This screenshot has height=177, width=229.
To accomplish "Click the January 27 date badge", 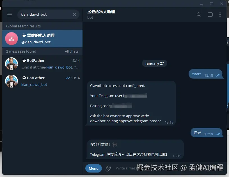I will click(x=155, y=63).
